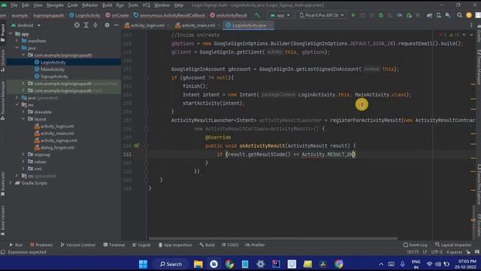The height and width of the screenshot is (271, 481).
Task: Open the Build menu
Action: pyautogui.click(x=107, y=5)
